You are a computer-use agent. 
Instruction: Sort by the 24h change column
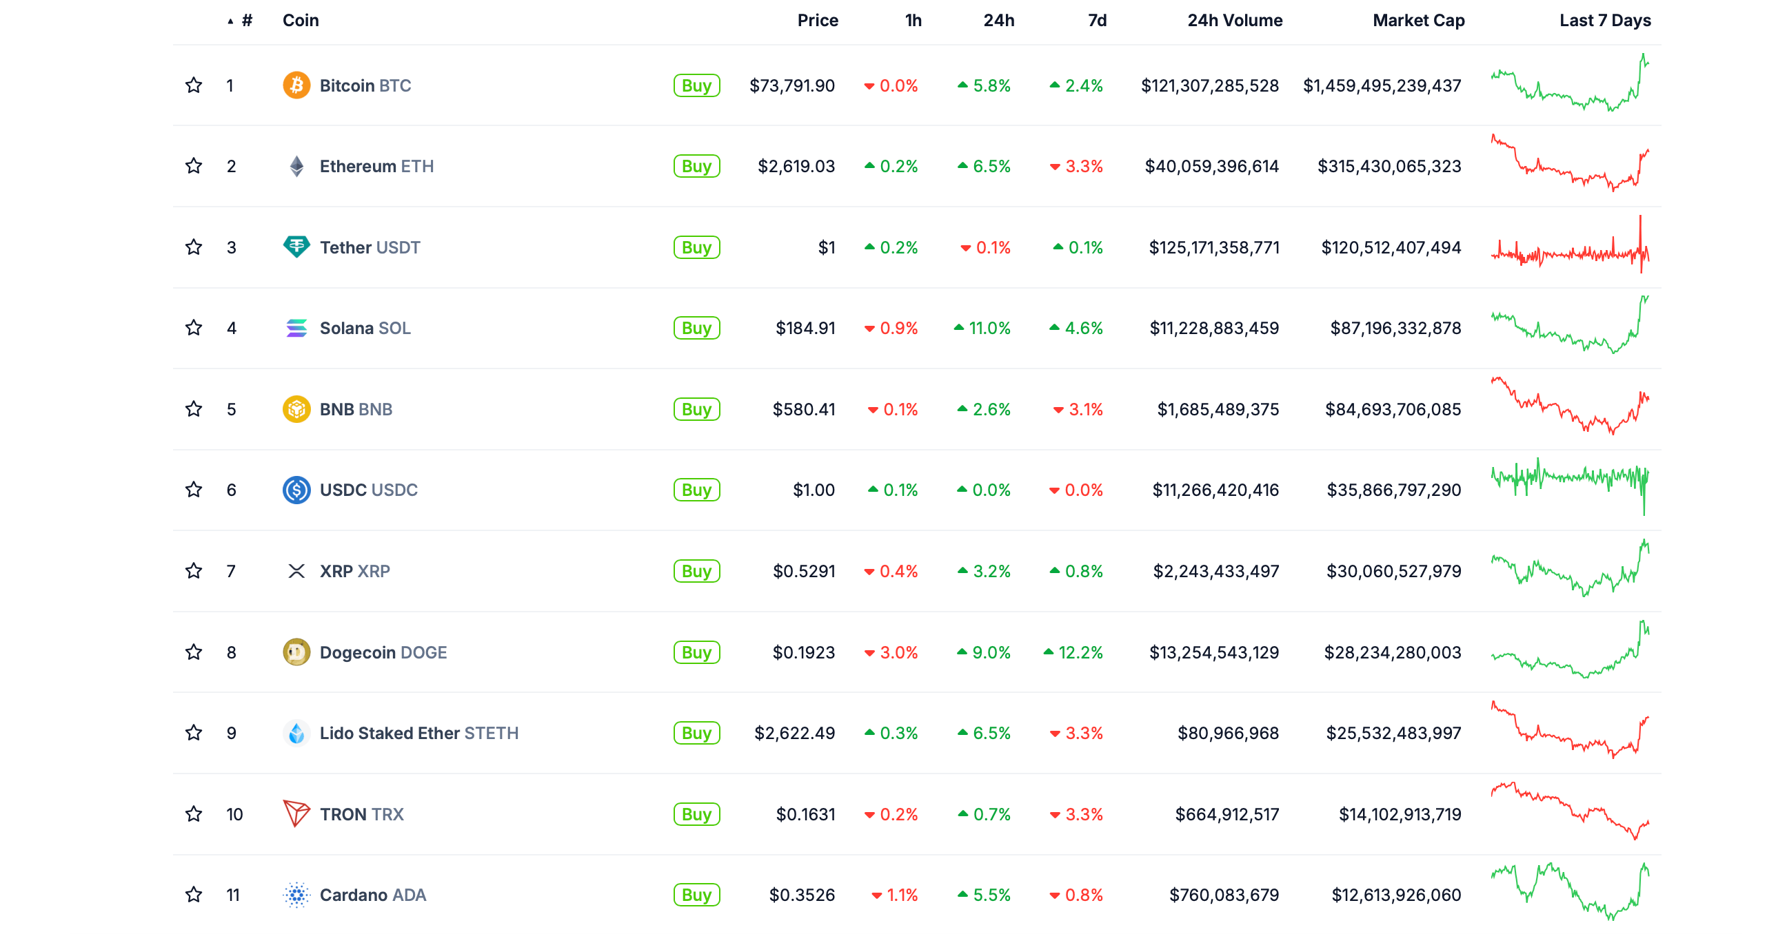click(x=999, y=21)
